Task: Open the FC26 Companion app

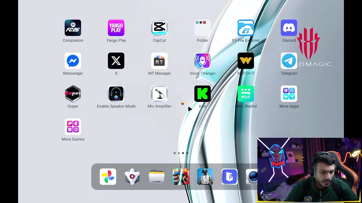Action: pos(73,28)
